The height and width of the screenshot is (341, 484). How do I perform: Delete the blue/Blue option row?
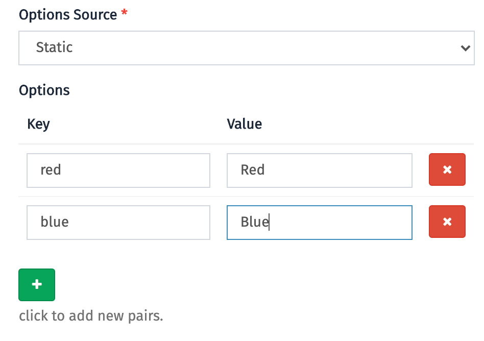click(x=447, y=222)
